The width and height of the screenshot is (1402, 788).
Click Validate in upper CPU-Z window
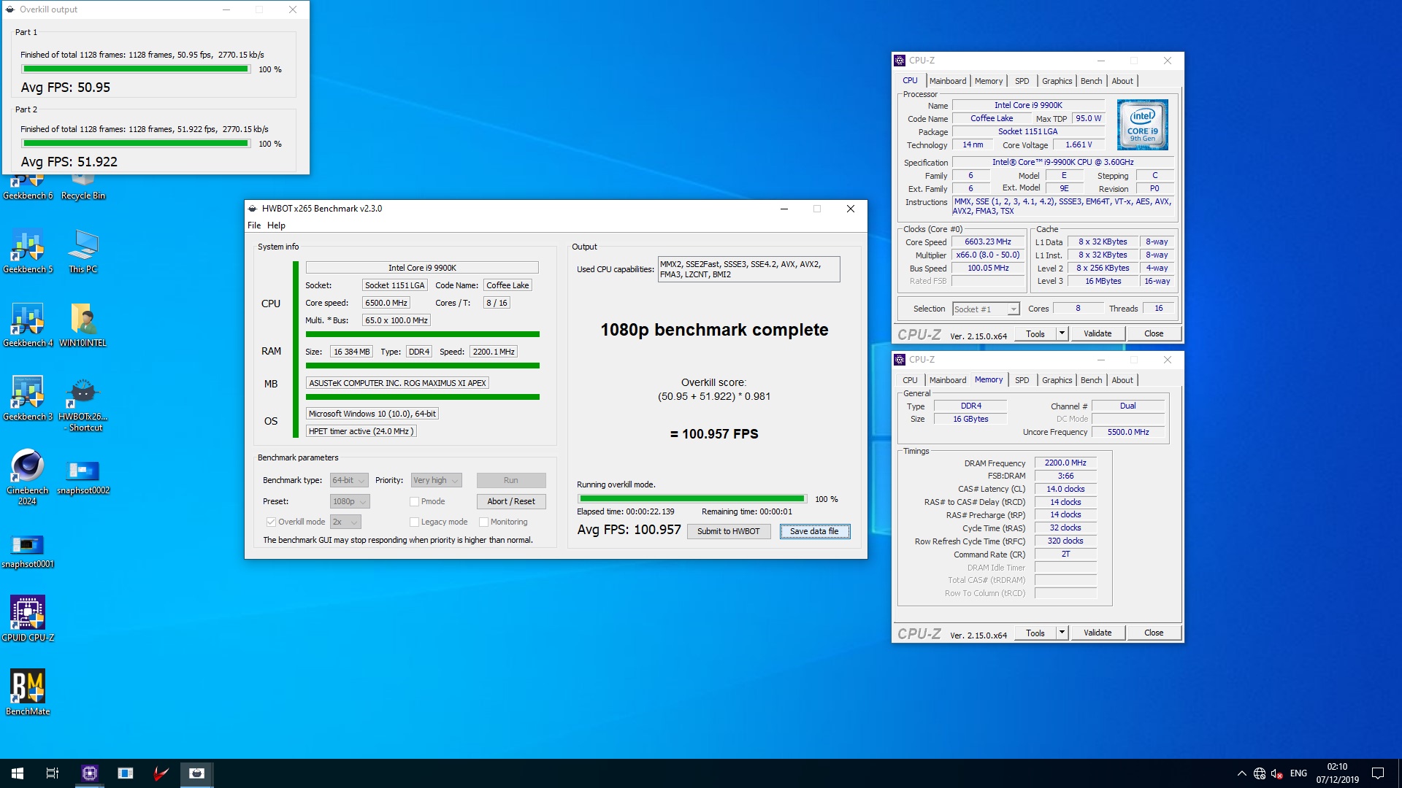(x=1098, y=333)
